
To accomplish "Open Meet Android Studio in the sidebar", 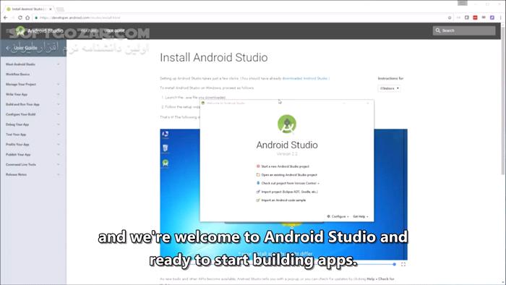I will pyautogui.click(x=20, y=64).
